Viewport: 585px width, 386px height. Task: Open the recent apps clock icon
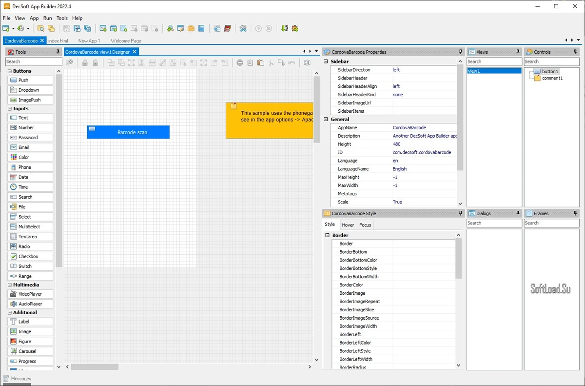tap(21, 28)
